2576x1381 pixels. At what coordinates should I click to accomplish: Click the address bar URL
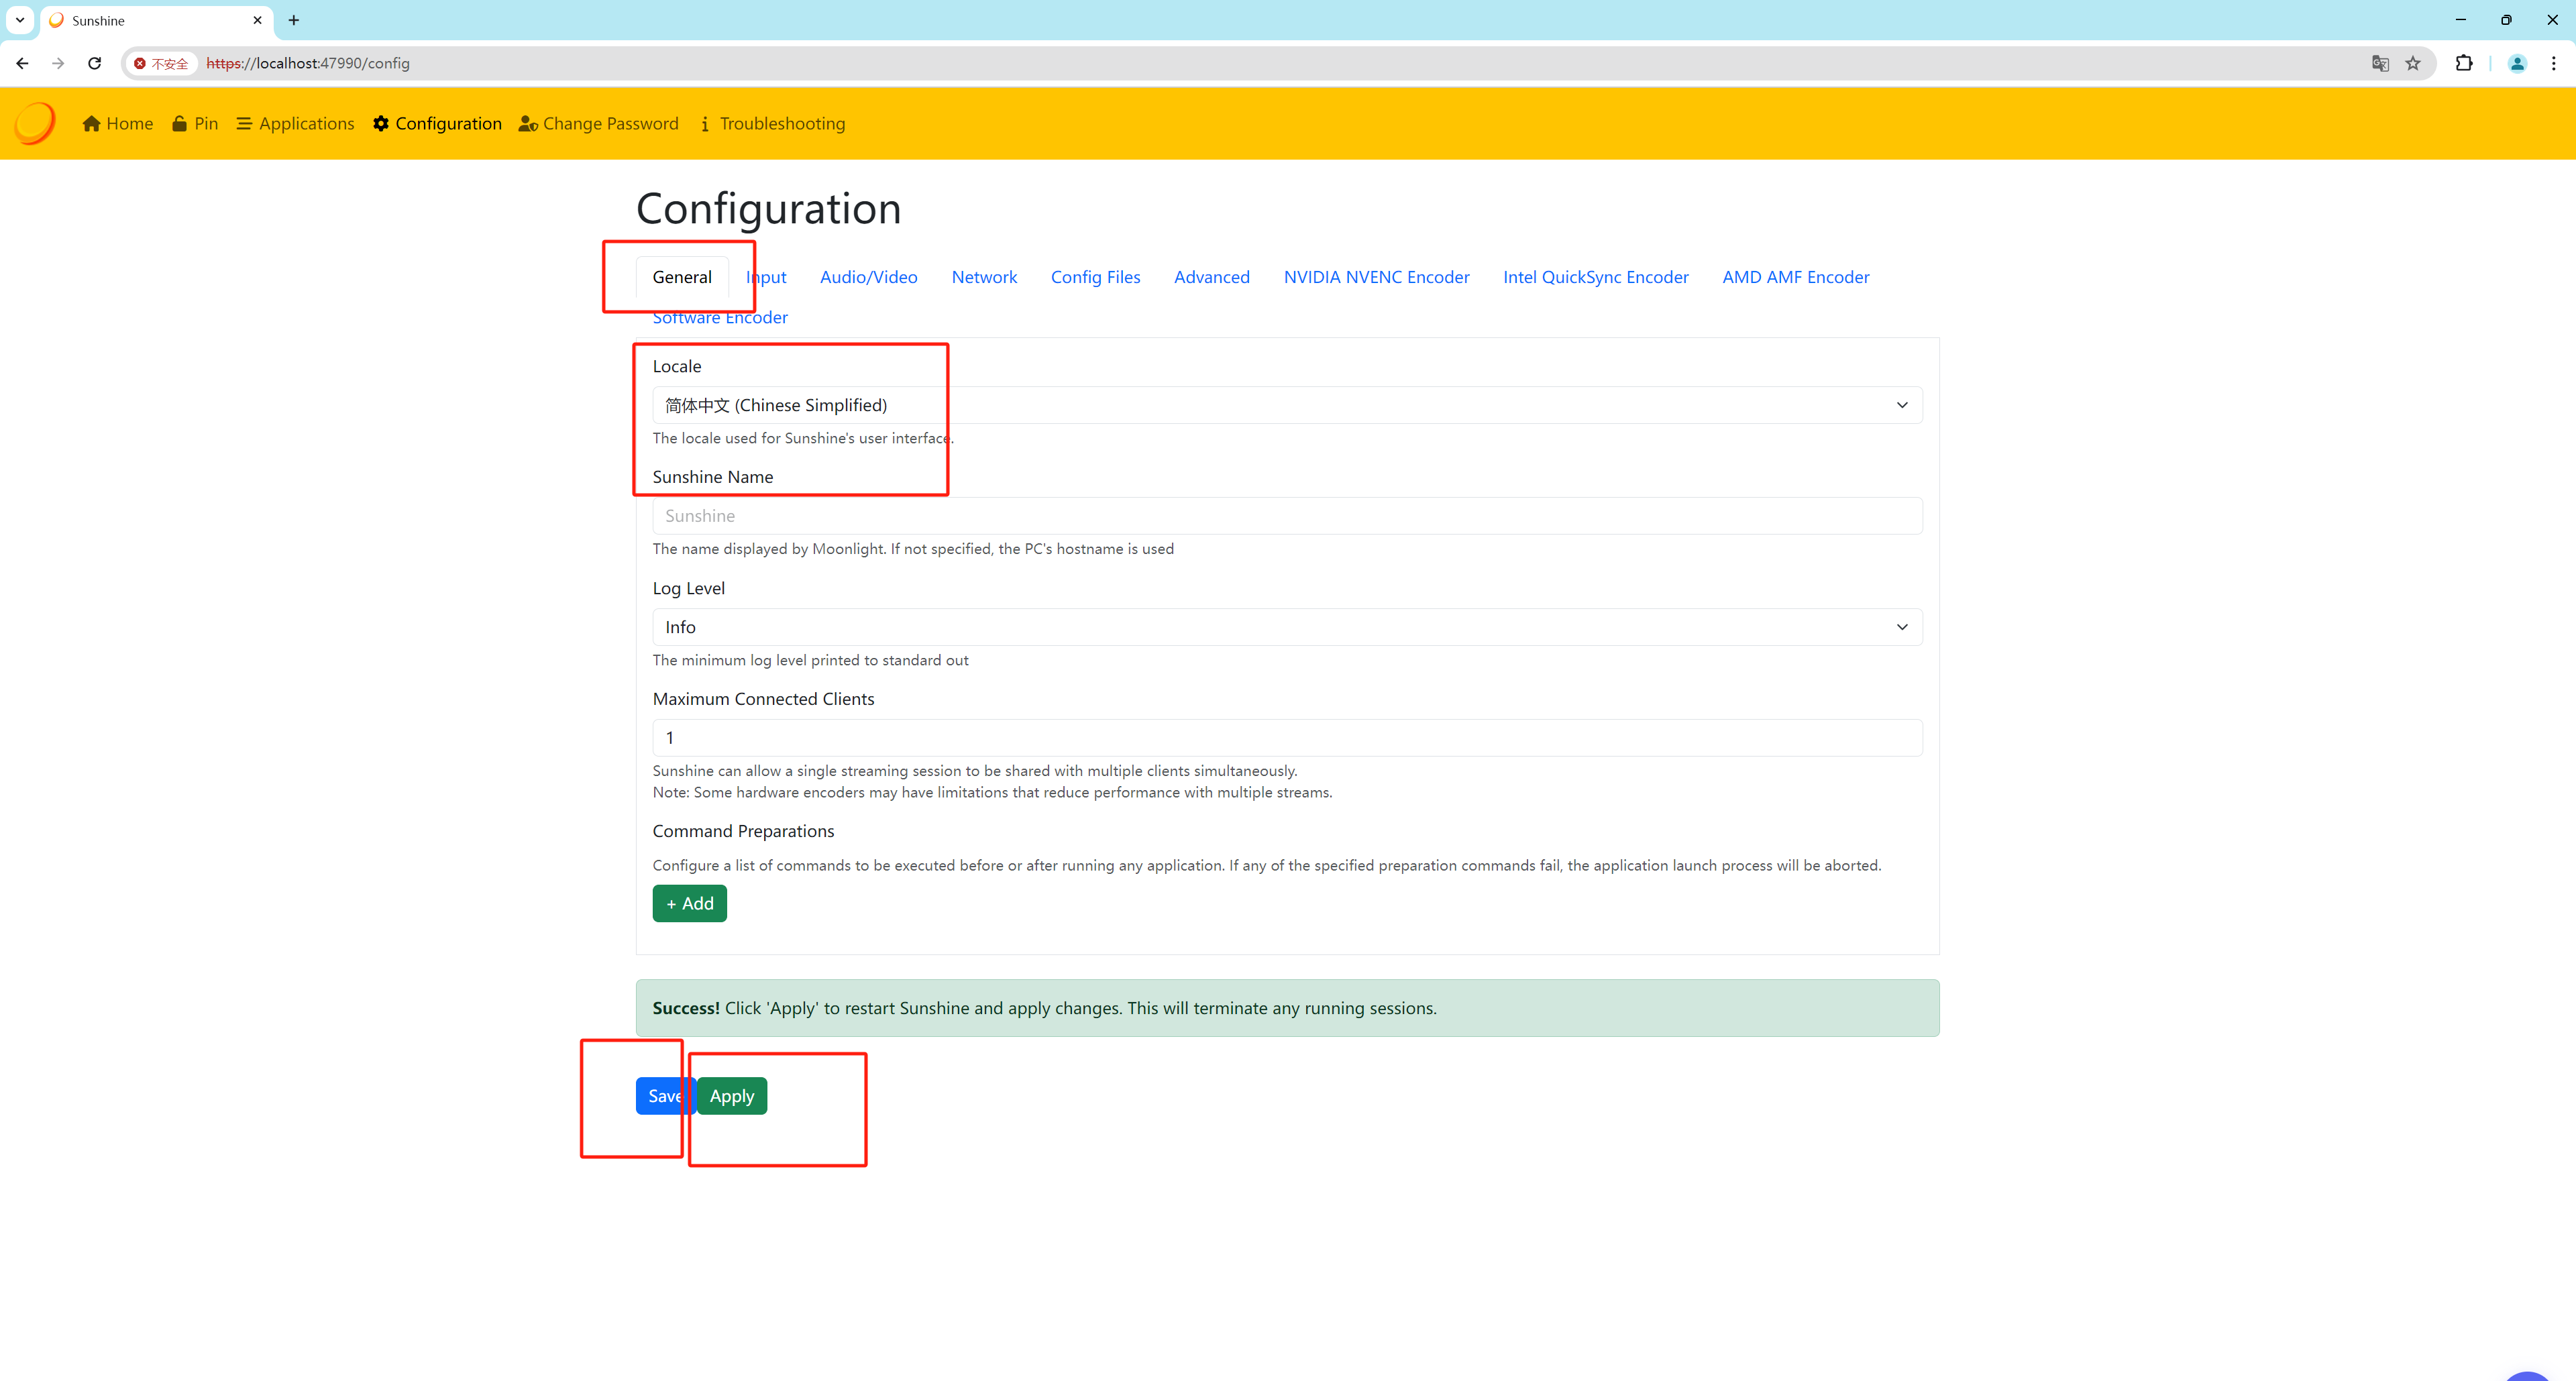pos(308,63)
